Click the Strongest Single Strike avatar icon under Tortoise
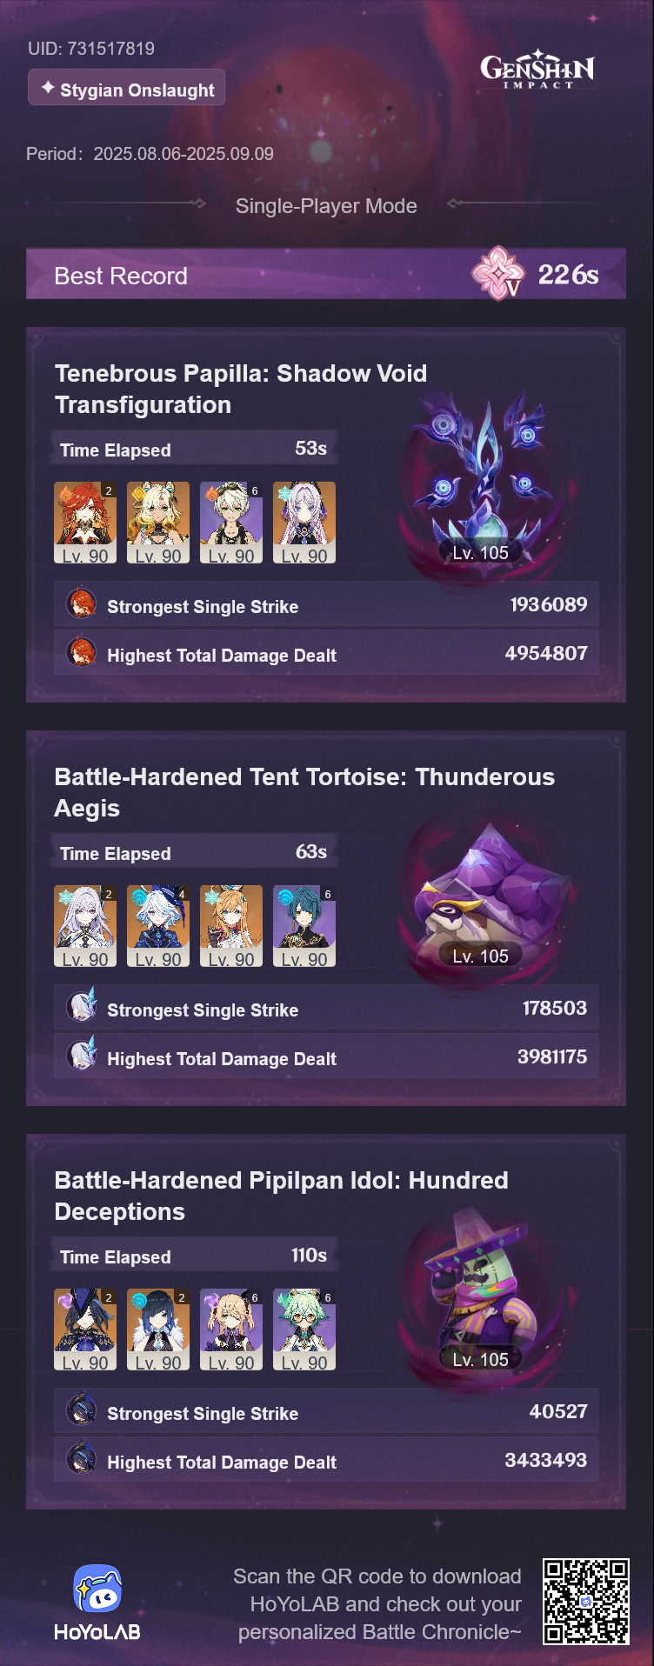This screenshot has height=1666, width=654. [x=82, y=1007]
